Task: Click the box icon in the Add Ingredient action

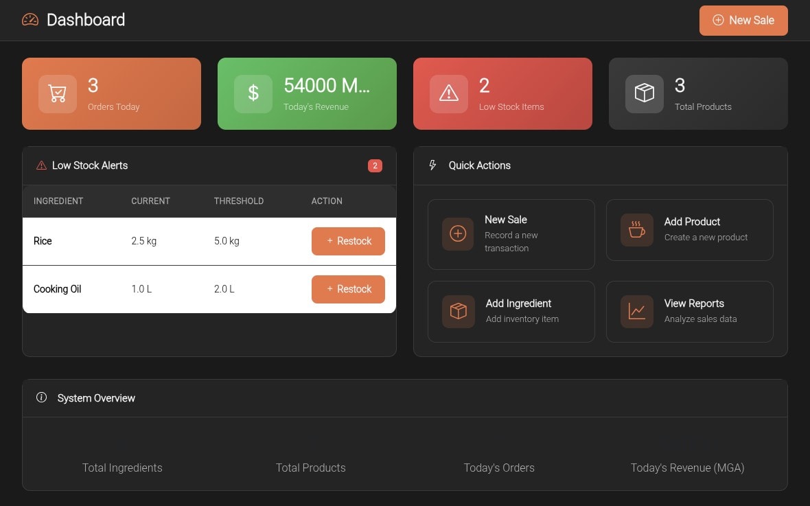Action: [459, 311]
